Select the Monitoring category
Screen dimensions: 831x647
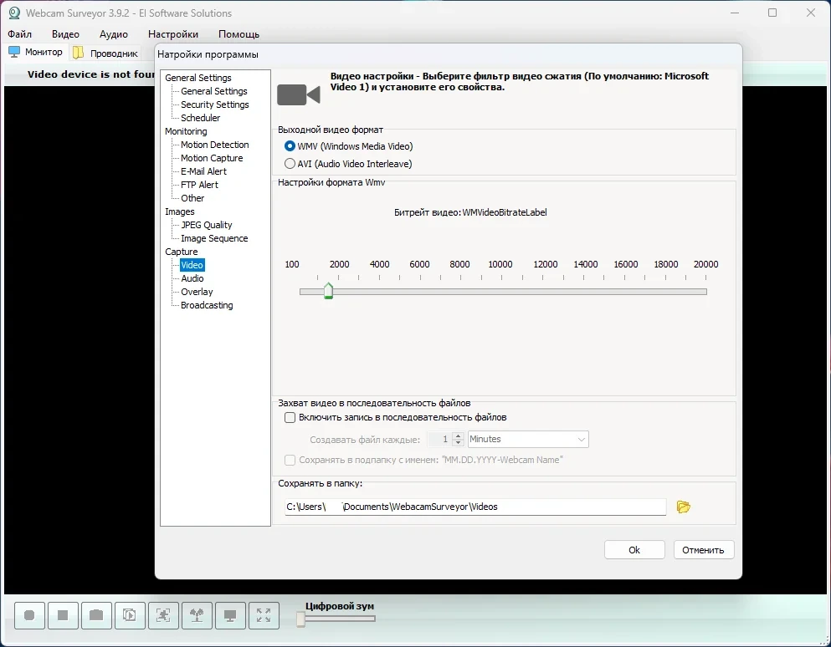point(186,131)
